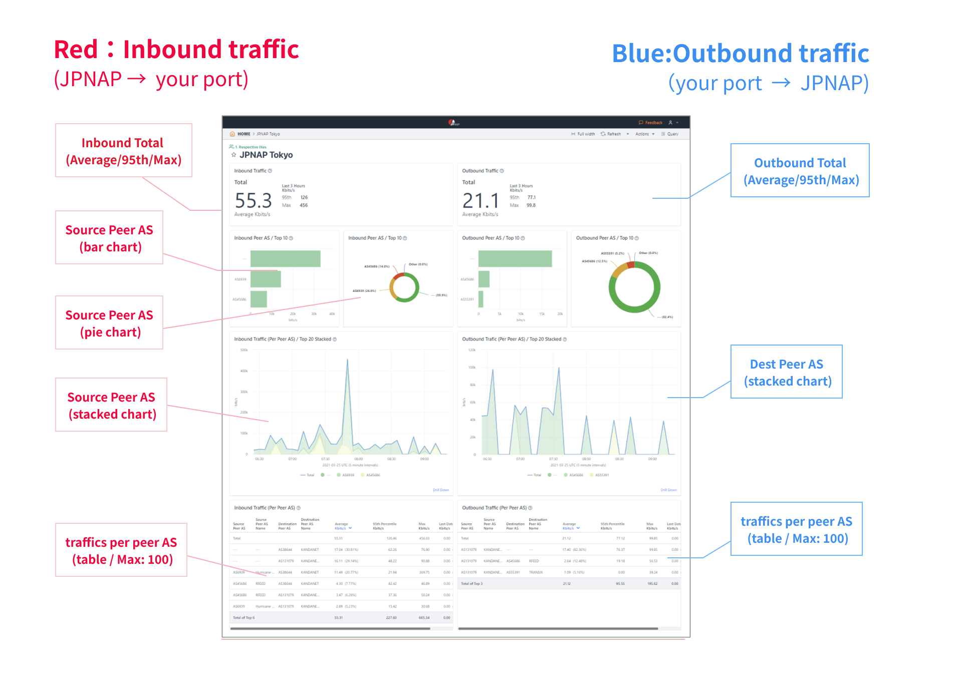The width and height of the screenshot is (965, 673).
Task: Click horizontal scrollbar under inbound table
Action: [331, 628]
